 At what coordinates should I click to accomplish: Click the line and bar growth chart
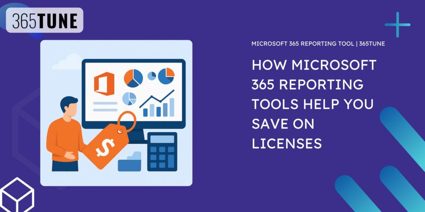click(x=157, y=103)
